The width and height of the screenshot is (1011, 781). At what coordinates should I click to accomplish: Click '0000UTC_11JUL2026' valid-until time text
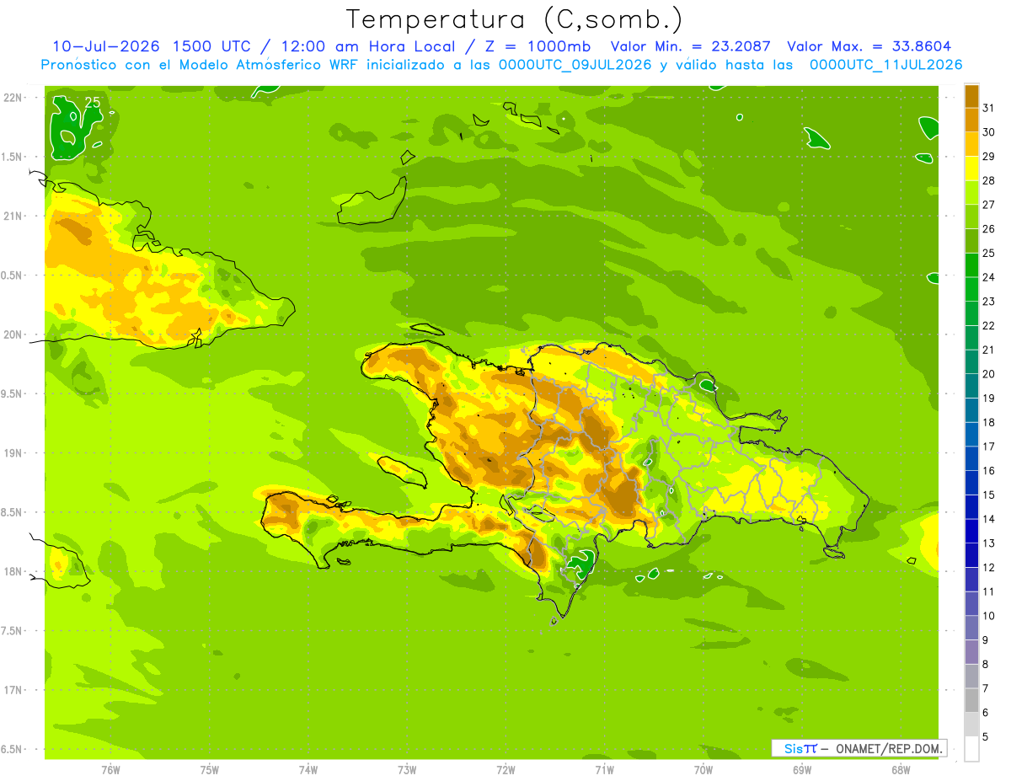[885, 65]
